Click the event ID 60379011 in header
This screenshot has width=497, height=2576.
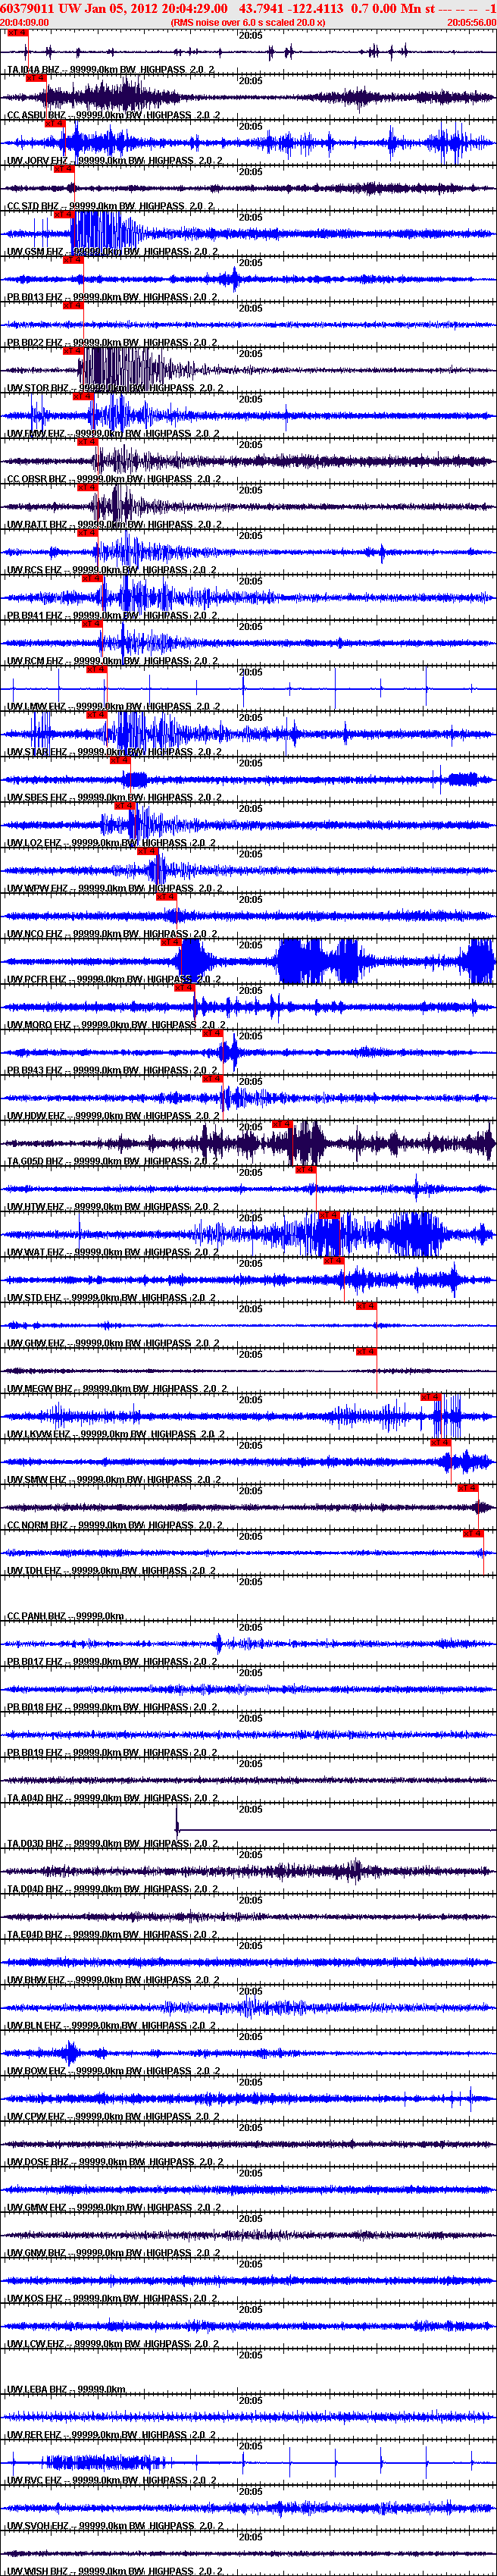[28, 8]
